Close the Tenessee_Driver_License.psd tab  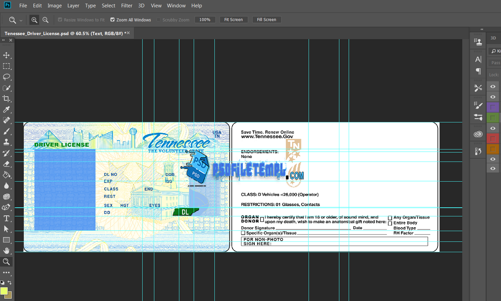tap(128, 33)
